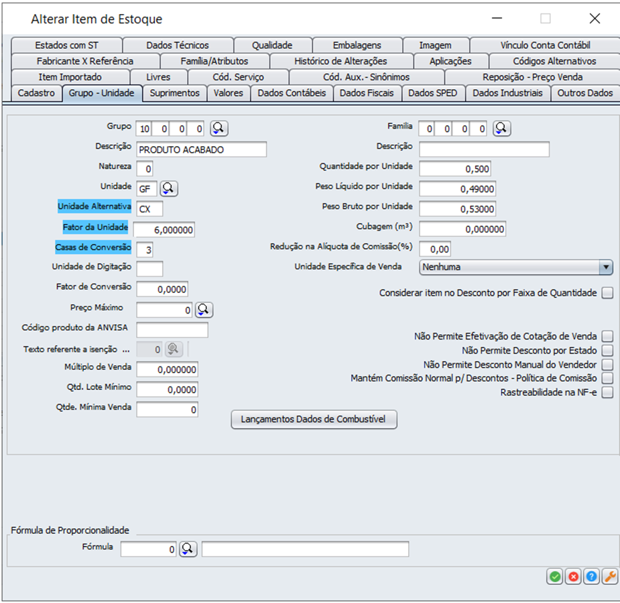Click Código produto da ANVISA field

click(x=172, y=330)
